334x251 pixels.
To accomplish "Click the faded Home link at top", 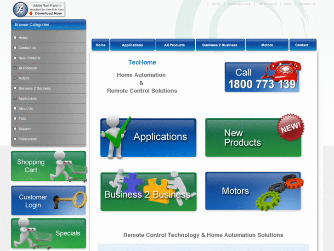I will point(216,4).
